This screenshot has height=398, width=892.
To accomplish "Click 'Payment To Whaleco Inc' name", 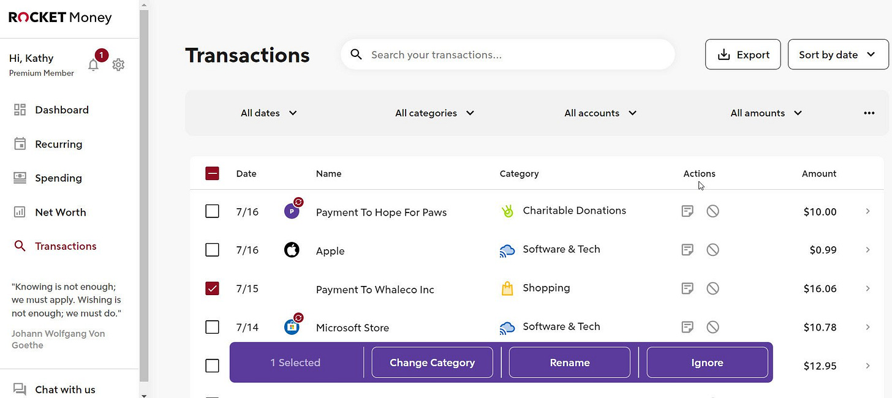I will (375, 290).
